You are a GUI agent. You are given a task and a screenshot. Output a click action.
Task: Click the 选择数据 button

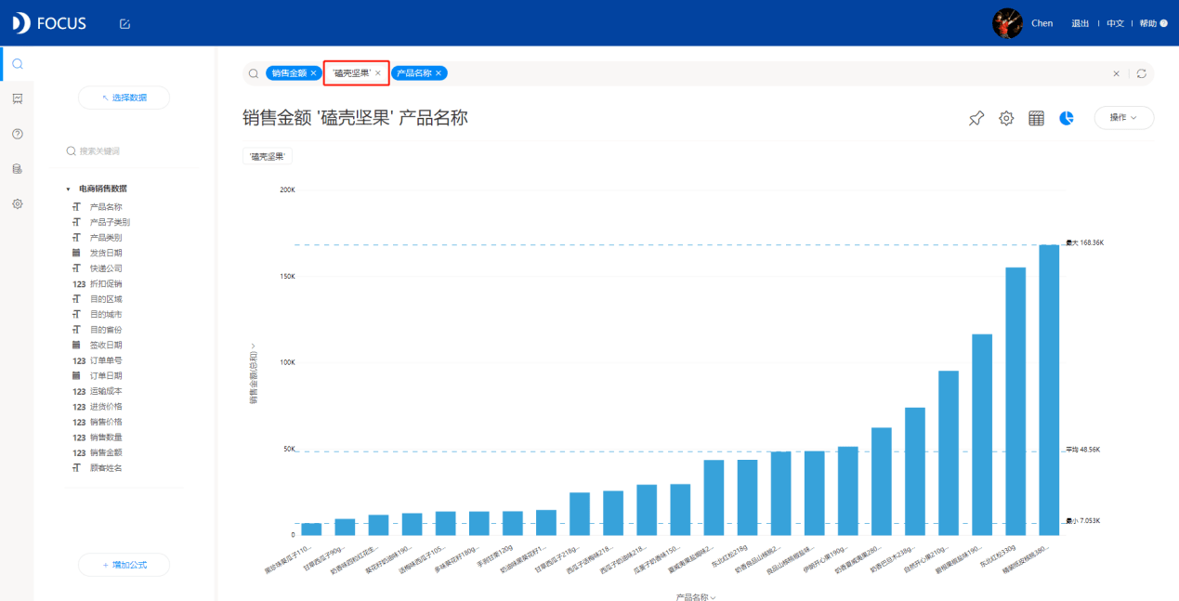(124, 98)
